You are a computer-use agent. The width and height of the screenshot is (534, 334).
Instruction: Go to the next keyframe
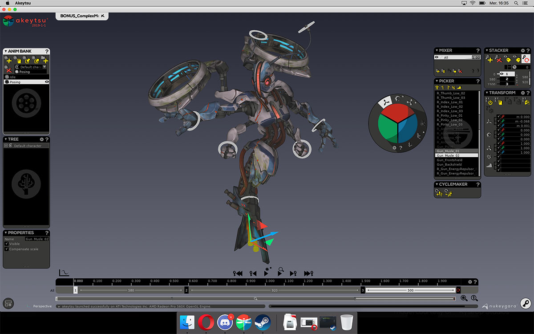point(293,273)
